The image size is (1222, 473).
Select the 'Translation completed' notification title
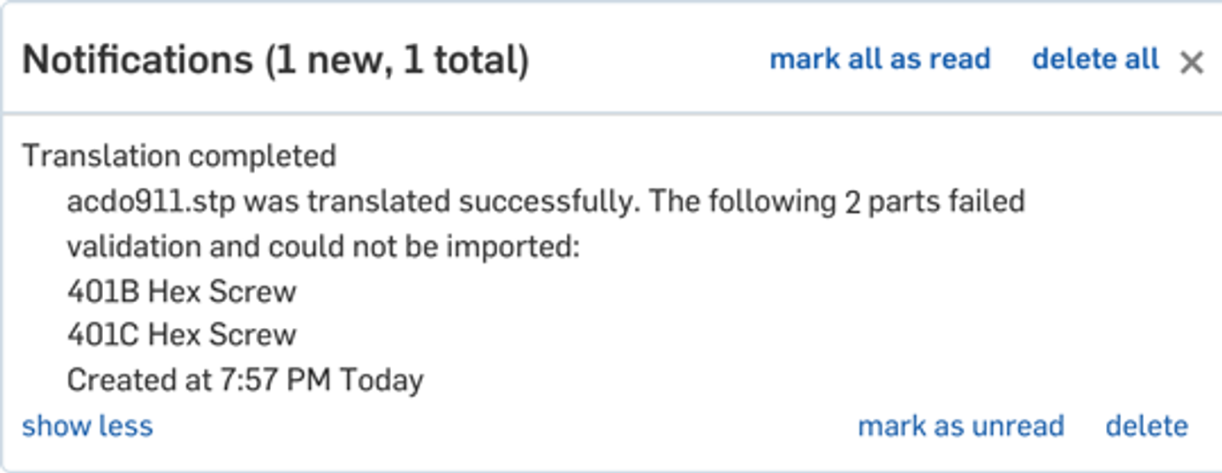(179, 156)
